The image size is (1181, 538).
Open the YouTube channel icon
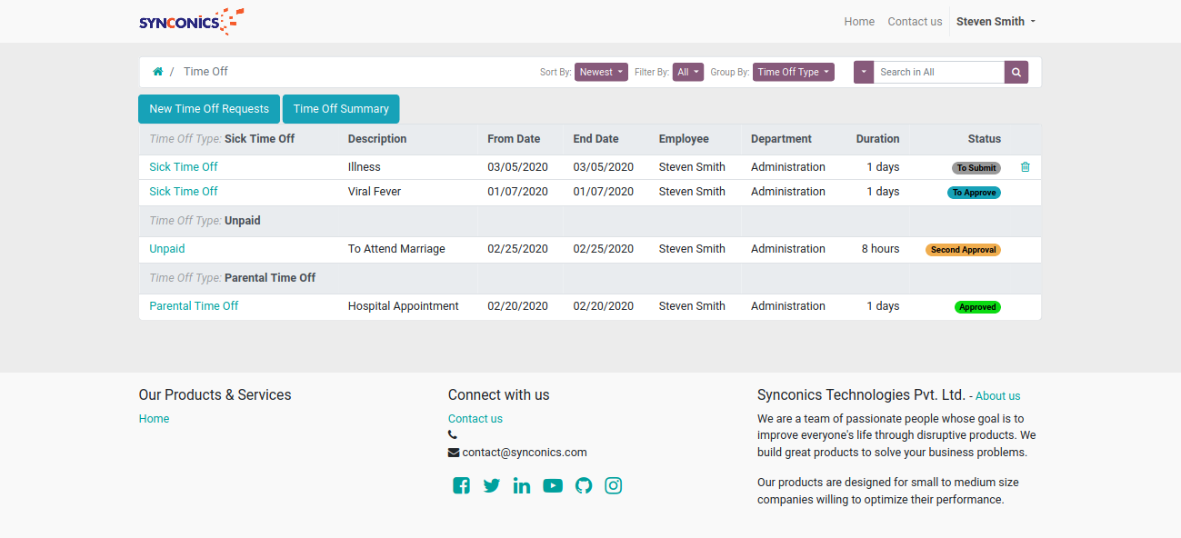[553, 485]
